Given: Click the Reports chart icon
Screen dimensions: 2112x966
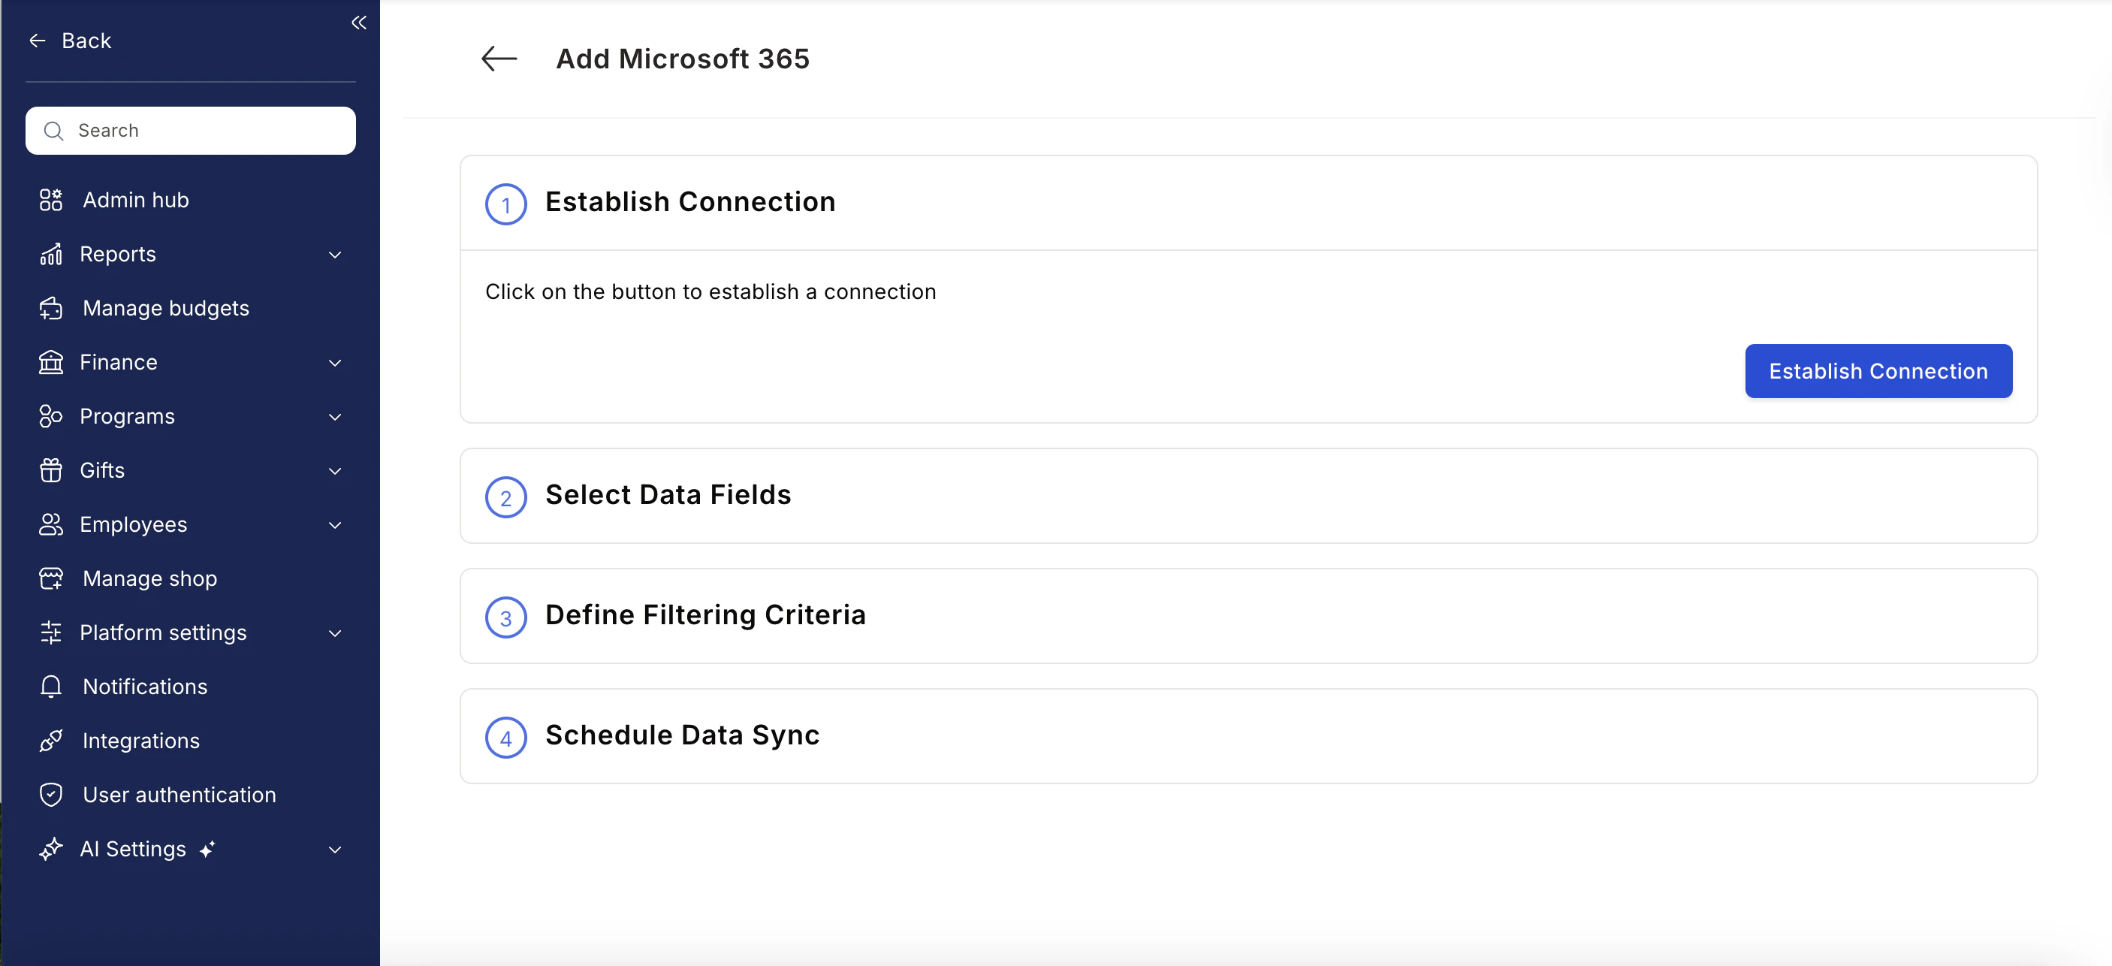Looking at the screenshot, I should point(51,254).
